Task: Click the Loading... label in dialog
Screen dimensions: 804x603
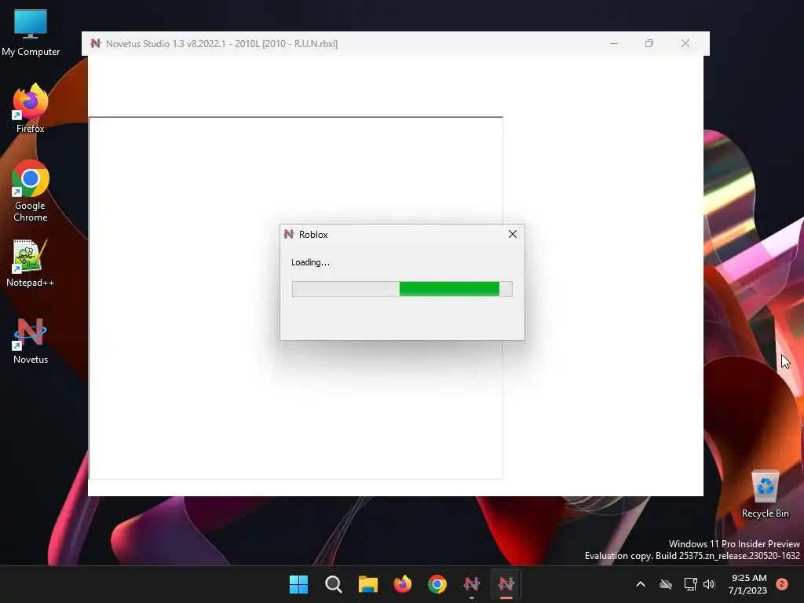Action: 310,262
